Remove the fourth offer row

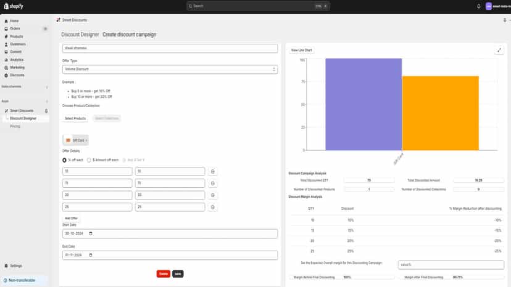coord(213,208)
